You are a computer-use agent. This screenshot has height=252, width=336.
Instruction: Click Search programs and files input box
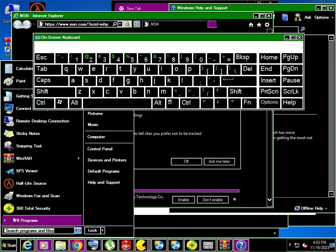(x=39, y=231)
